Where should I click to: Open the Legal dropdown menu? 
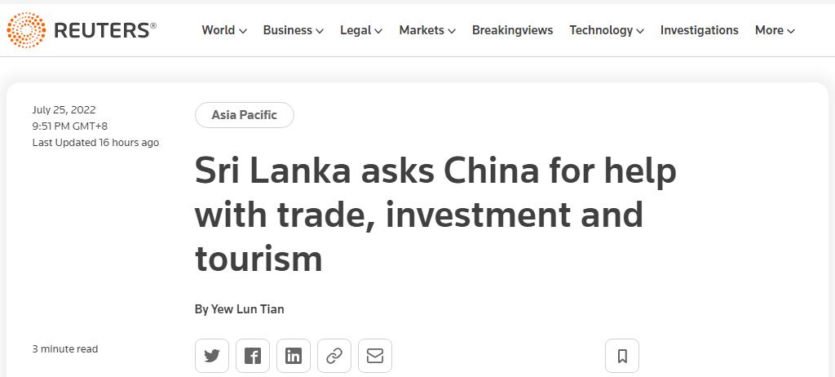coord(361,30)
